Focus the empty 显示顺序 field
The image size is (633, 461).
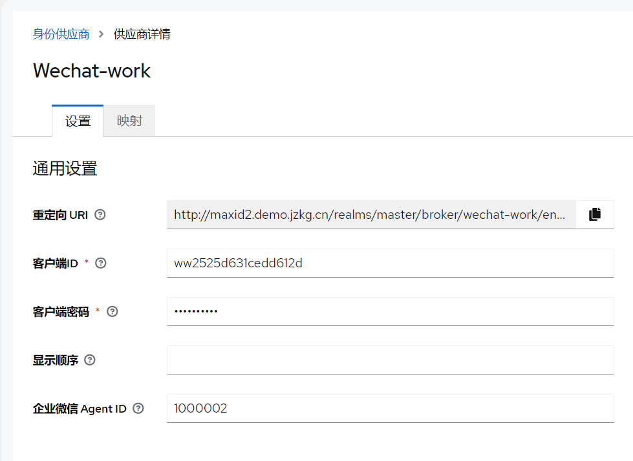[x=391, y=360]
